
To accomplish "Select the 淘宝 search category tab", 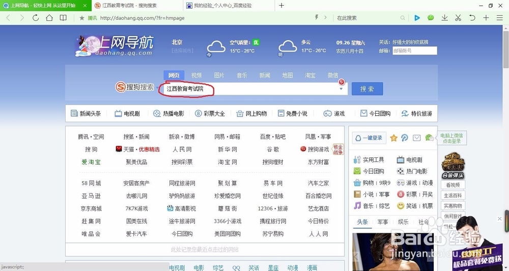I will 310,75.
